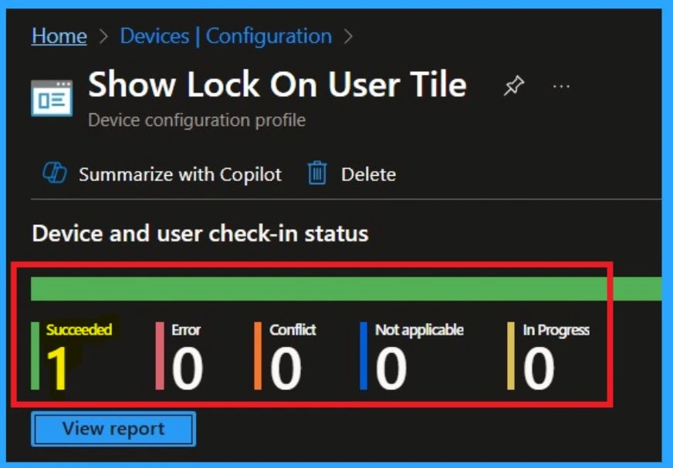Open the View report button

113,429
